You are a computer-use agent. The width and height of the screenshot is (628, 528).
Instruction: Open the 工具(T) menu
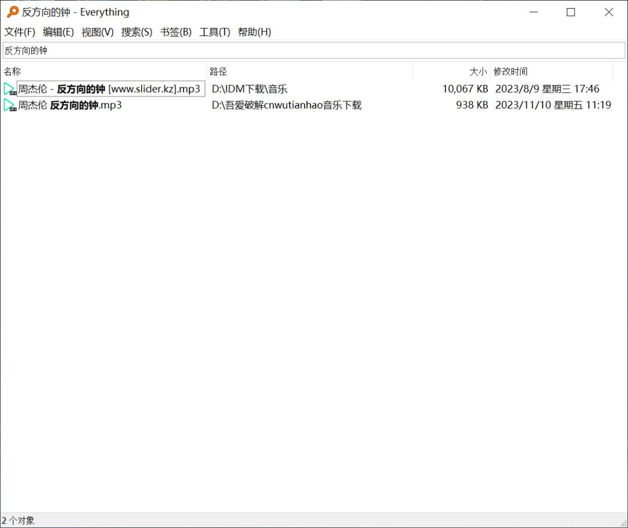[215, 32]
